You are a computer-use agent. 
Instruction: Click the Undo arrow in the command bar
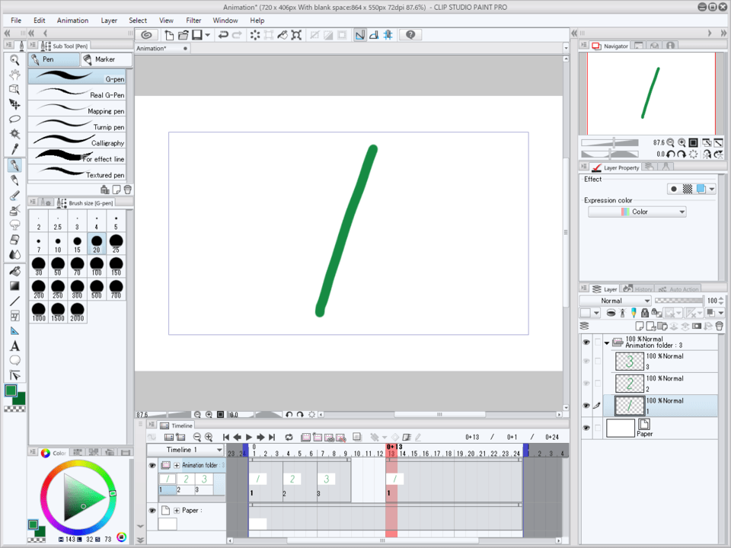coord(222,35)
